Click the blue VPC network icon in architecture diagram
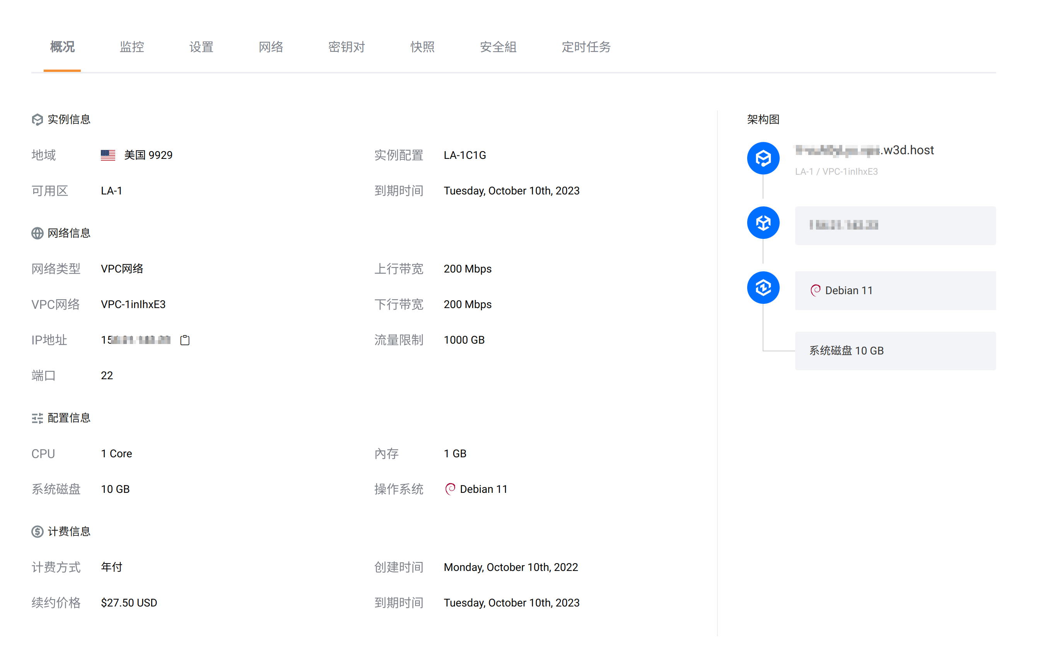Viewport: 1051px width, 649px height. point(763,222)
